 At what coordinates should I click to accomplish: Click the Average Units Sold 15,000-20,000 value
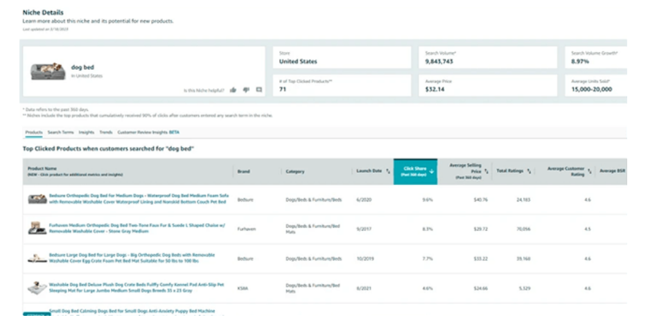click(591, 89)
